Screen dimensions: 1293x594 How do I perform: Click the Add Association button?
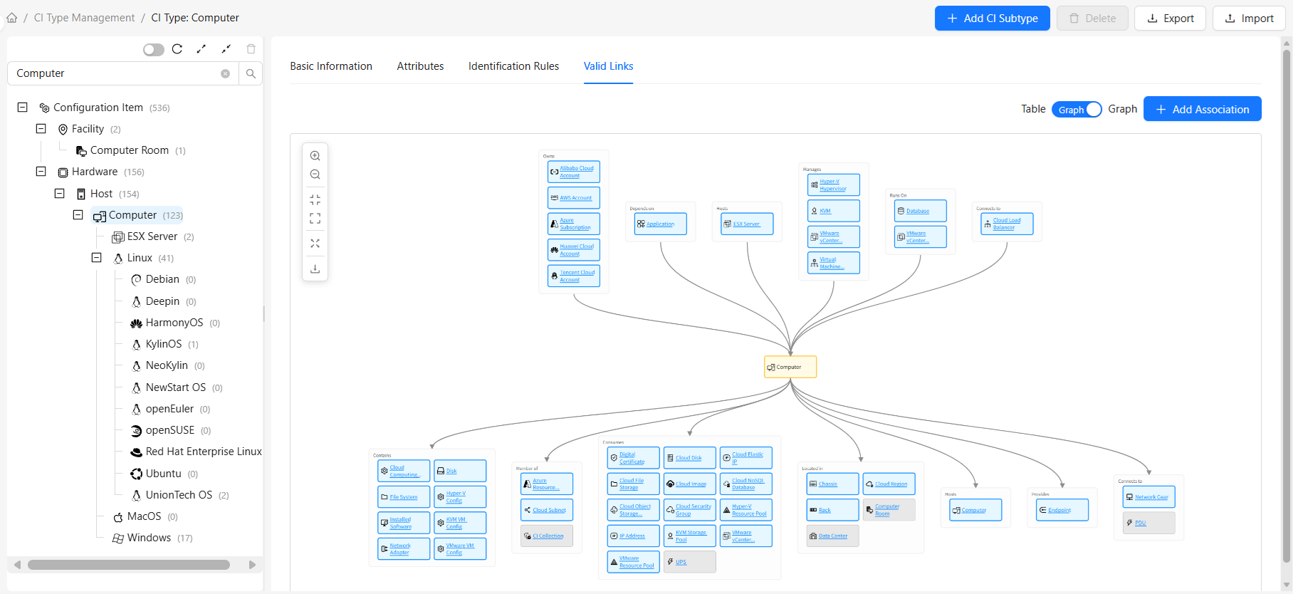1202,109
